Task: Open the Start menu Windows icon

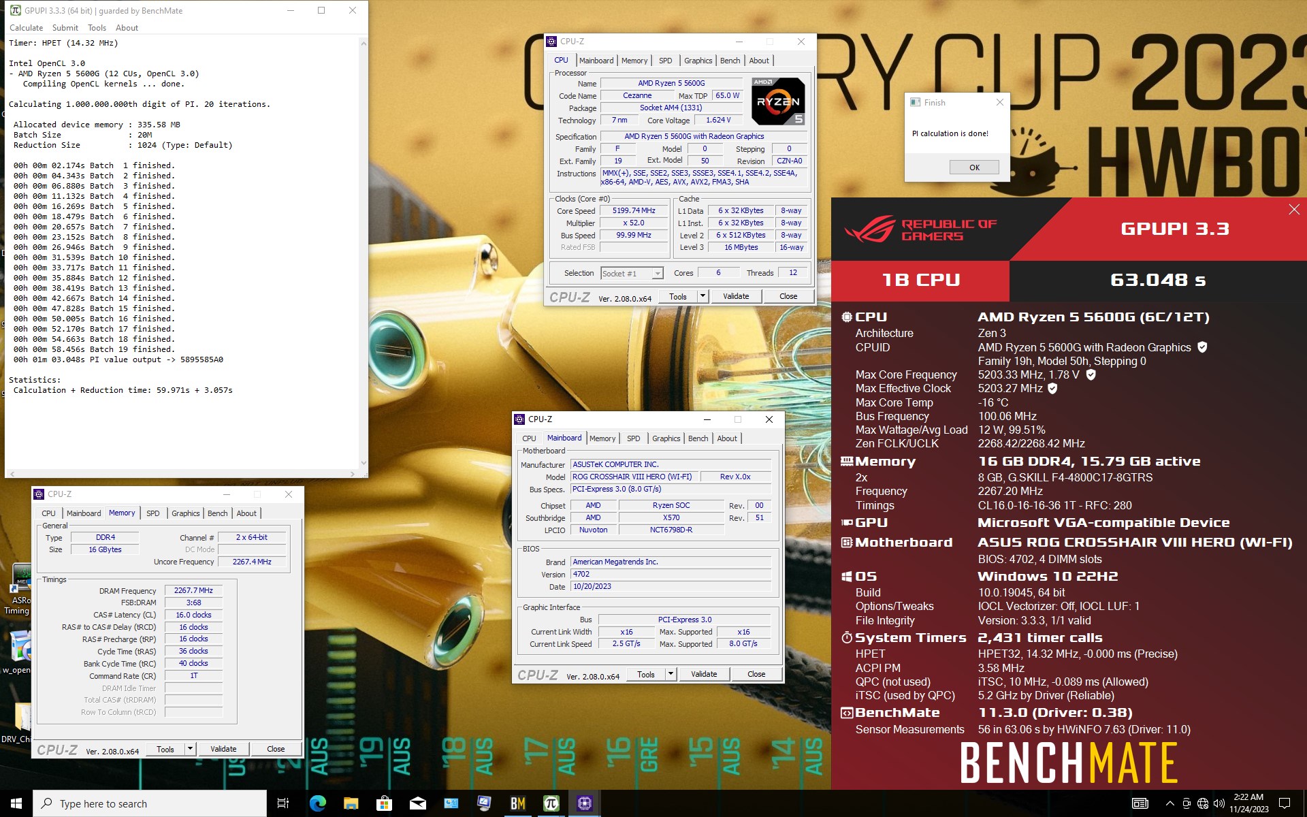Action: (x=16, y=803)
